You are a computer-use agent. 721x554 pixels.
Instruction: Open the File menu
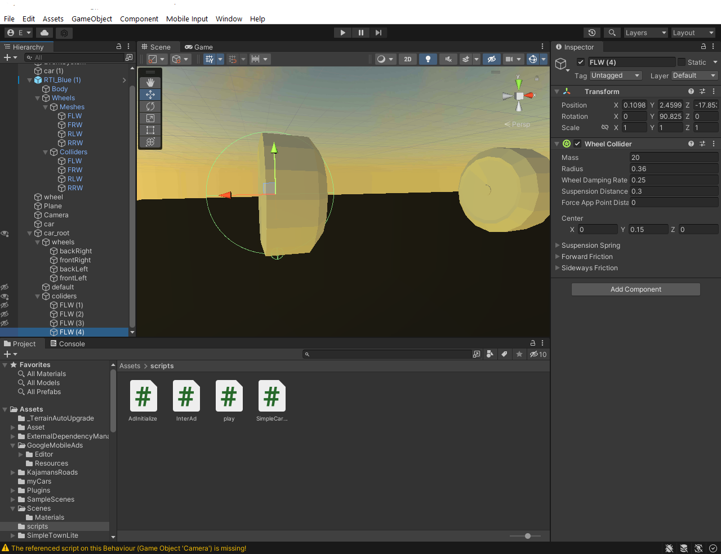pyautogui.click(x=9, y=19)
